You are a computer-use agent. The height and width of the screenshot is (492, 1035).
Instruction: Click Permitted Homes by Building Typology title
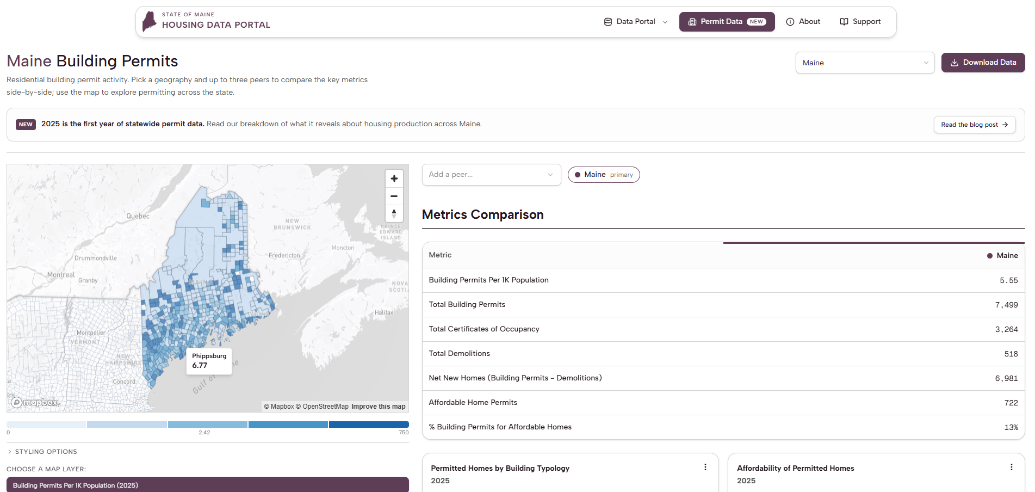pos(500,468)
